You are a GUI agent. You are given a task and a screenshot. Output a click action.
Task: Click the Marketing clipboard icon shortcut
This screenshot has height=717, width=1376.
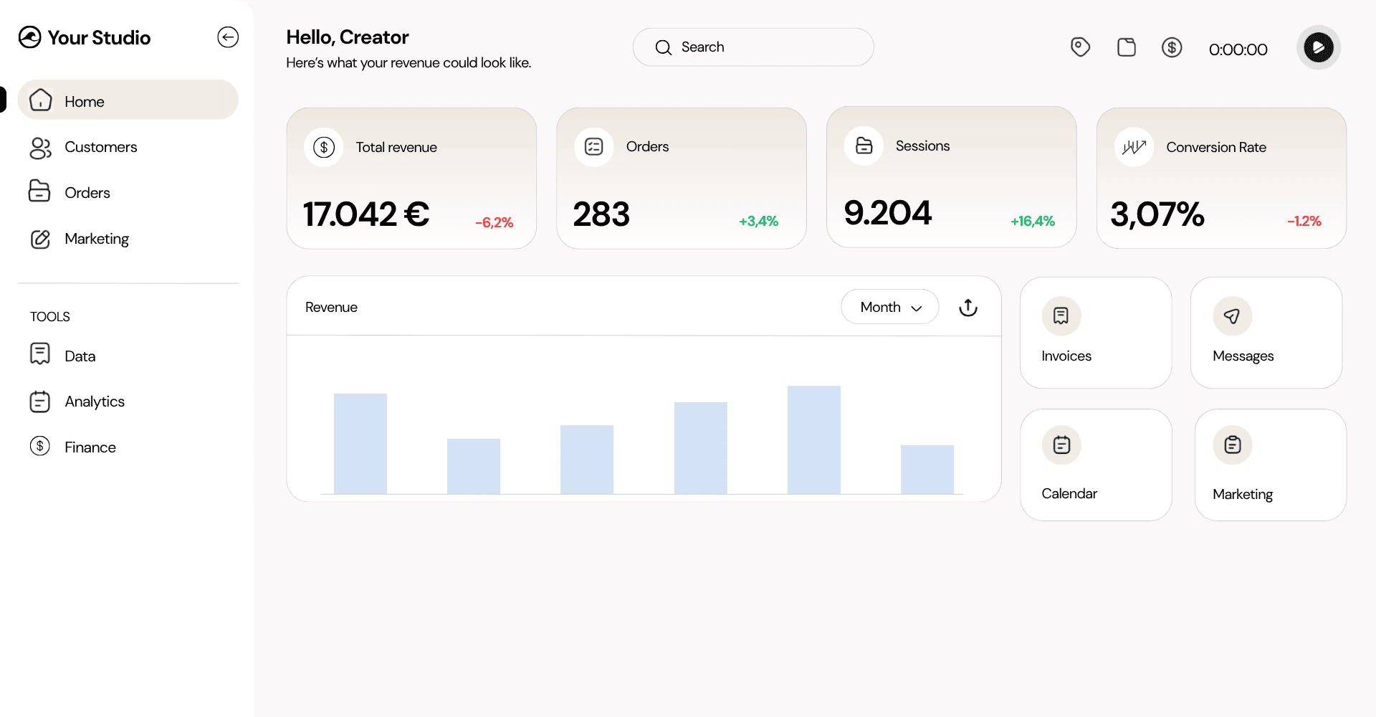coord(1233,445)
